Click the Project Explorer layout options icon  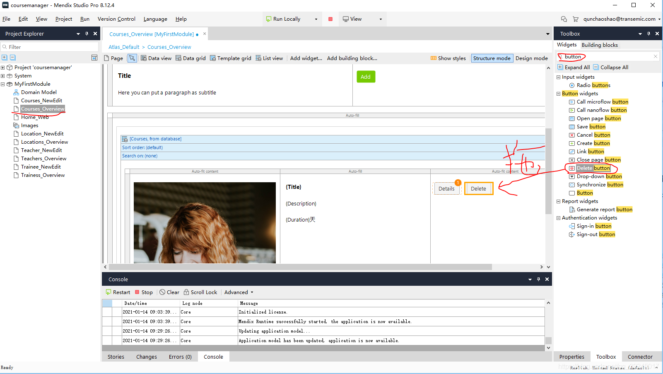(x=94, y=58)
